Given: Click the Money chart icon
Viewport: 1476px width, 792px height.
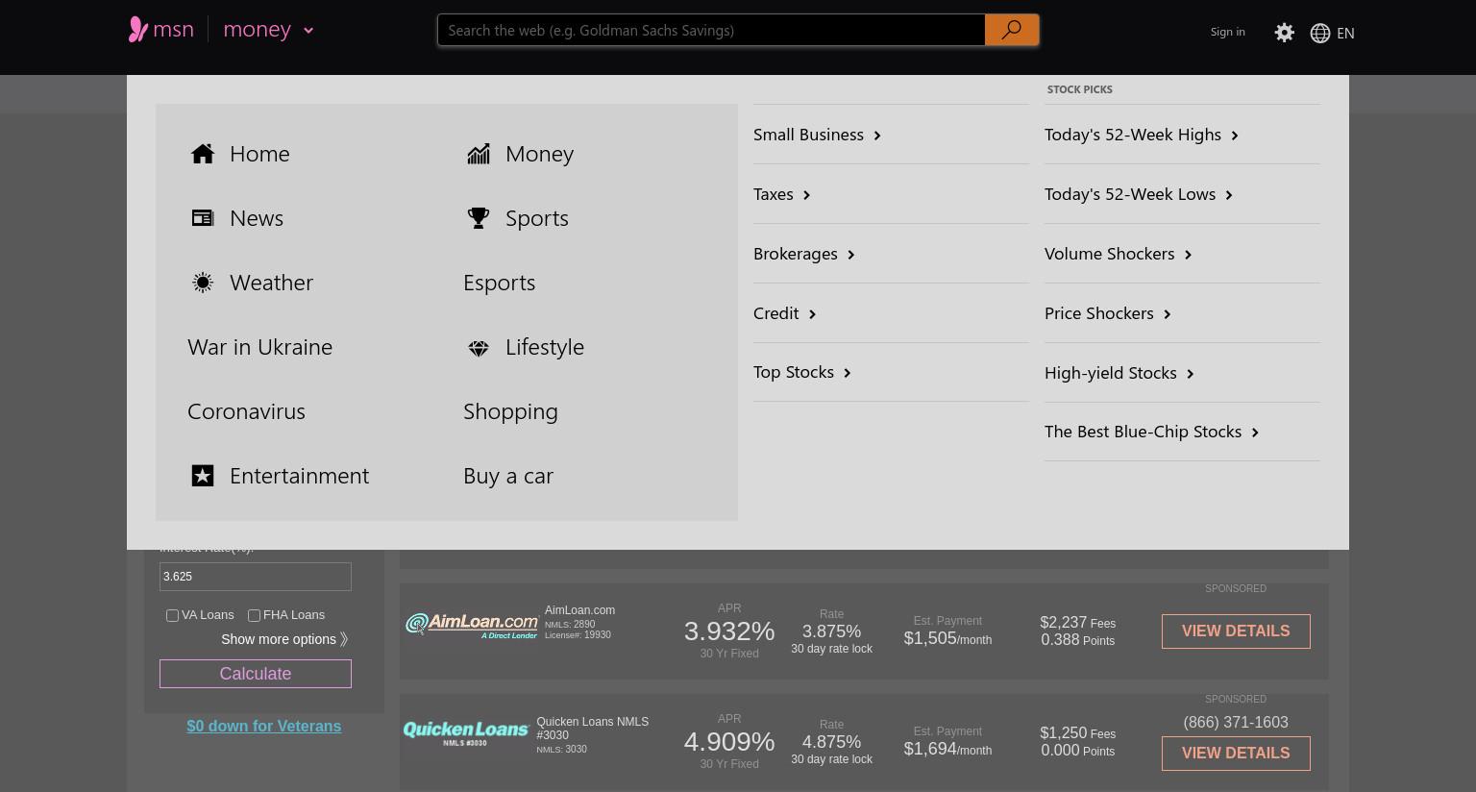Looking at the screenshot, I should tap(478, 154).
